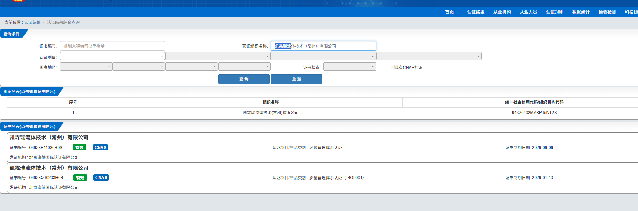
Task: Click the 认证结果综合查询 breadcrumb text
Action: 63,22
